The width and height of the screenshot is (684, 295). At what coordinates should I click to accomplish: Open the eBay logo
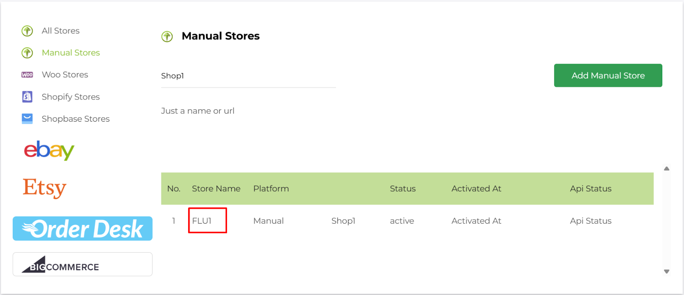point(49,150)
